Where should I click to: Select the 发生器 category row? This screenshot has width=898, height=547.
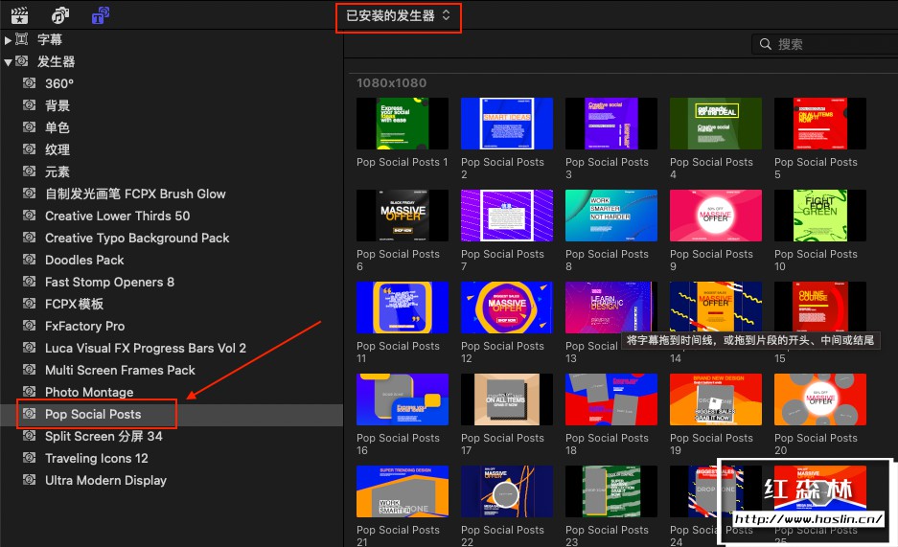(x=172, y=62)
